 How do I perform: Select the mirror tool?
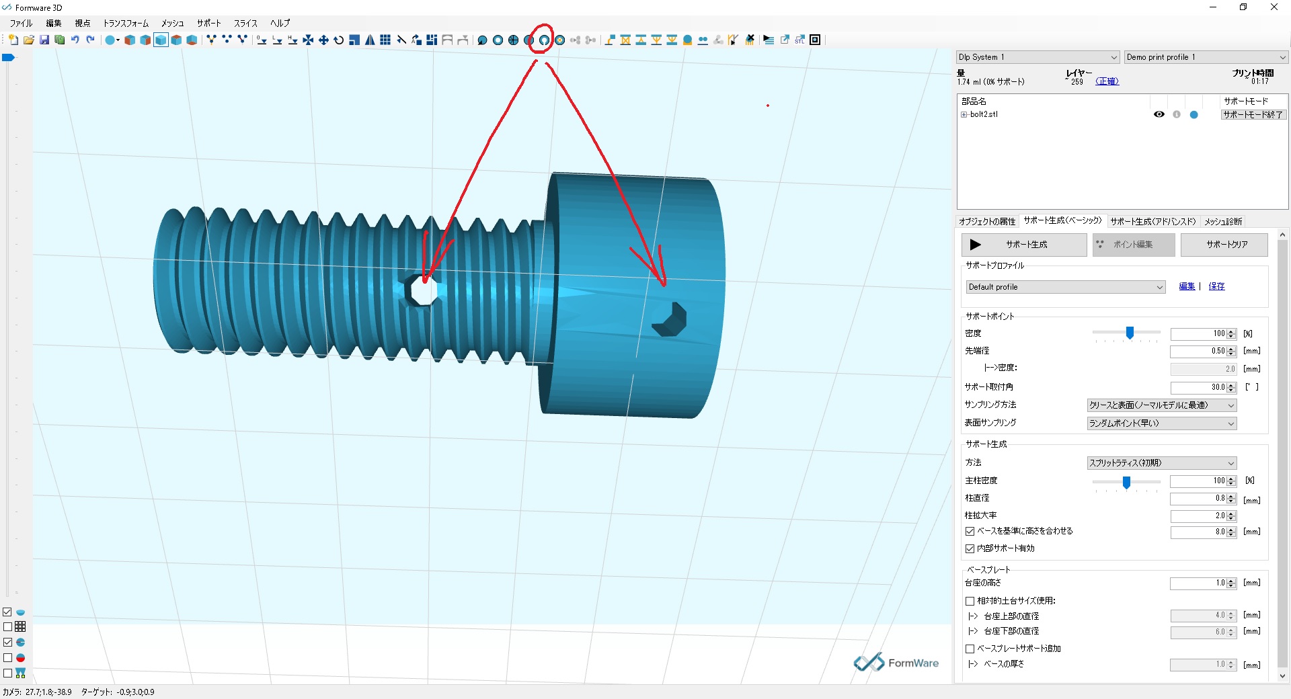point(370,40)
